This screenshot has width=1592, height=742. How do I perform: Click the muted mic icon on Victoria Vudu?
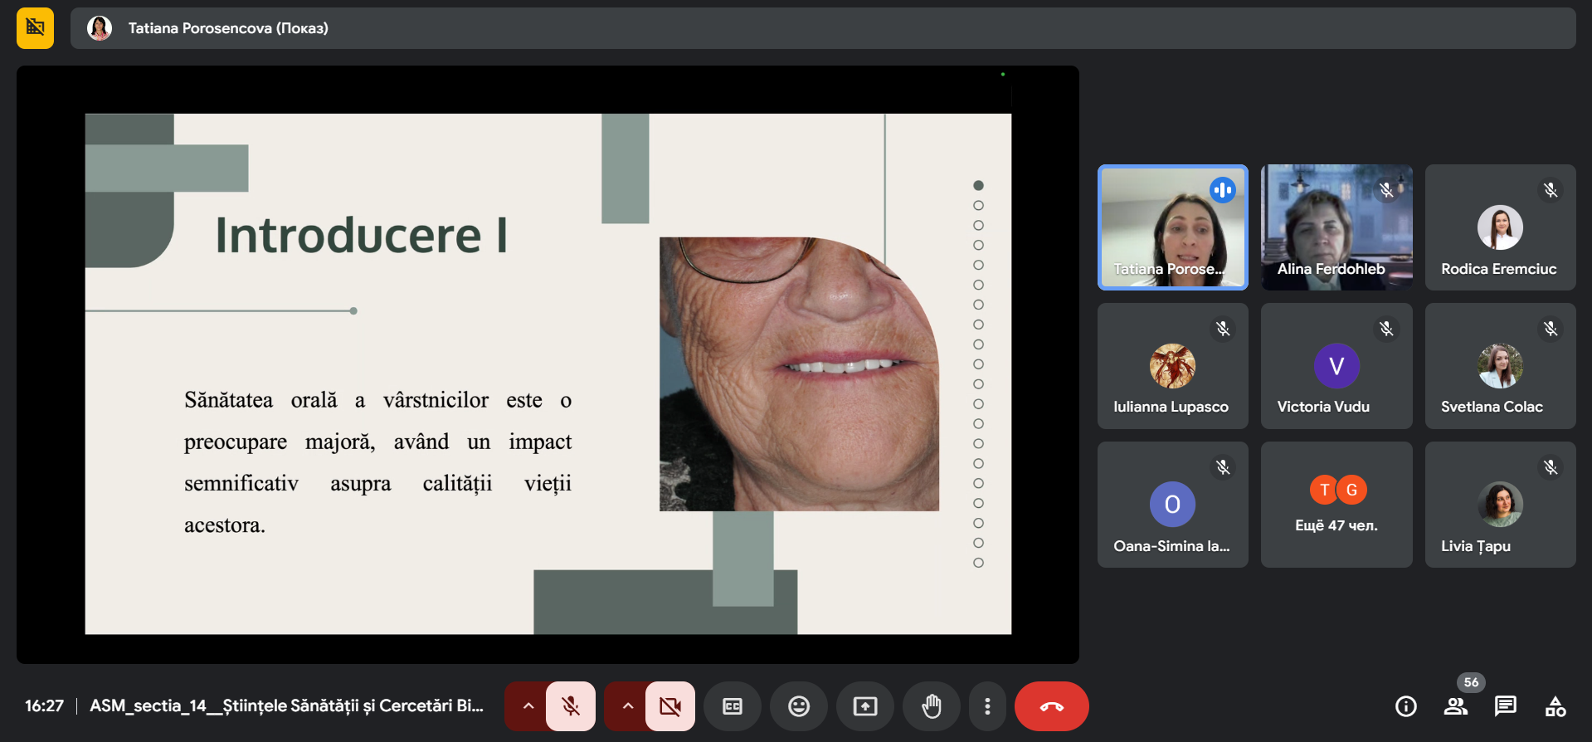pos(1386,329)
